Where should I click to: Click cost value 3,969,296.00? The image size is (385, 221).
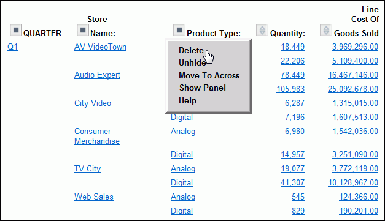coord(355,47)
